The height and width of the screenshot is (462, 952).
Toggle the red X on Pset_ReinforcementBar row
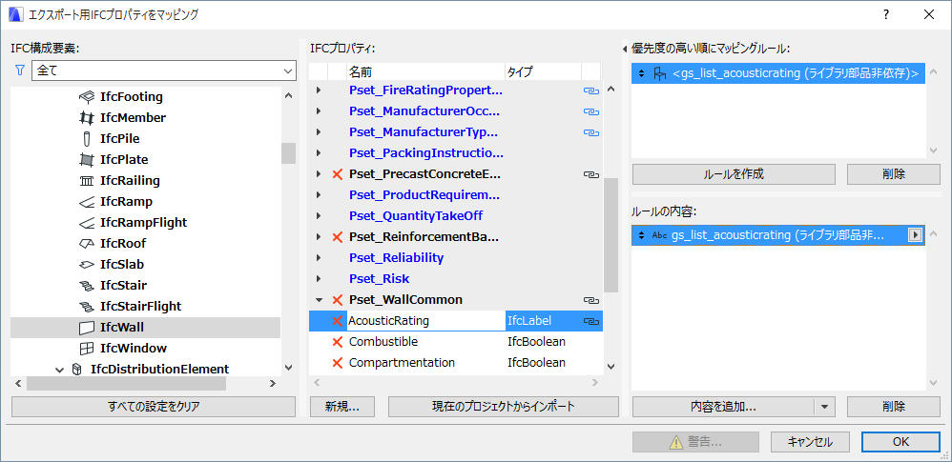[x=337, y=237]
